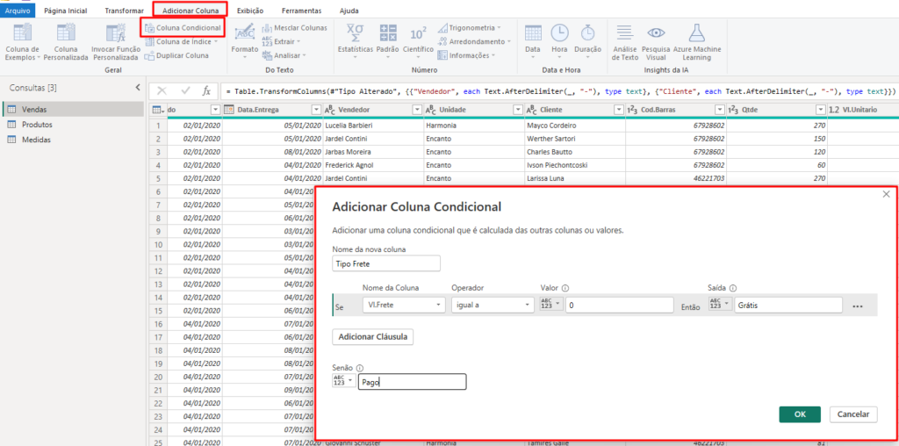Collapse the Consultas panel with chevron
This screenshot has height=446, width=899.
[x=137, y=88]
